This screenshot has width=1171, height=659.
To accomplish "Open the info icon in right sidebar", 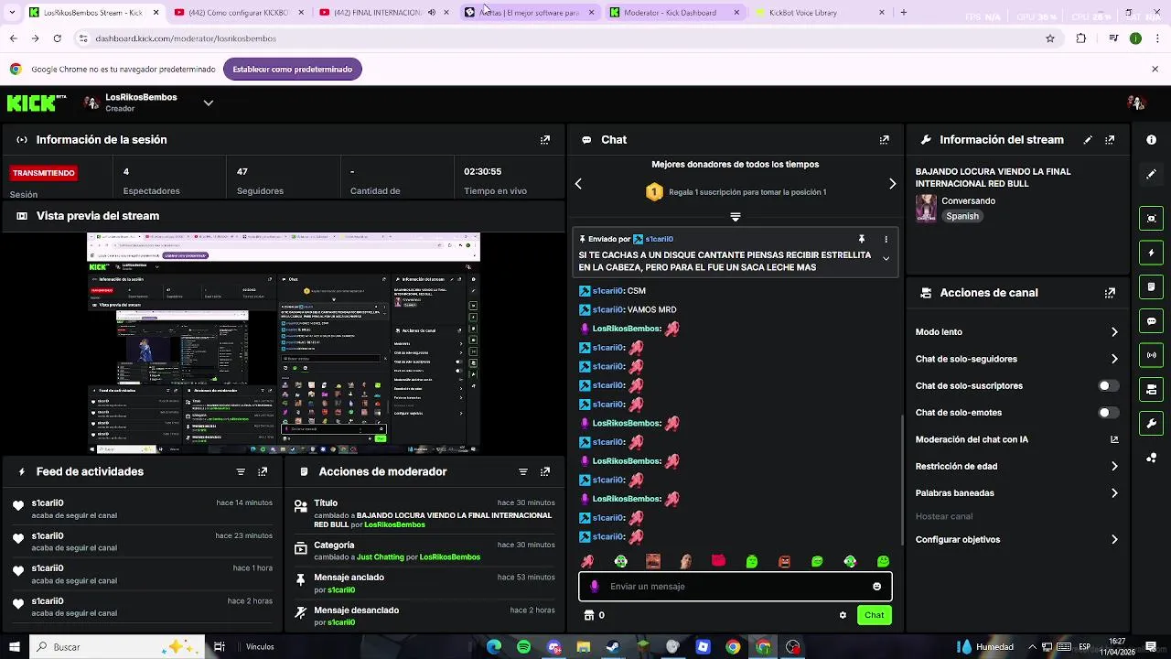I will [1151, 140].
